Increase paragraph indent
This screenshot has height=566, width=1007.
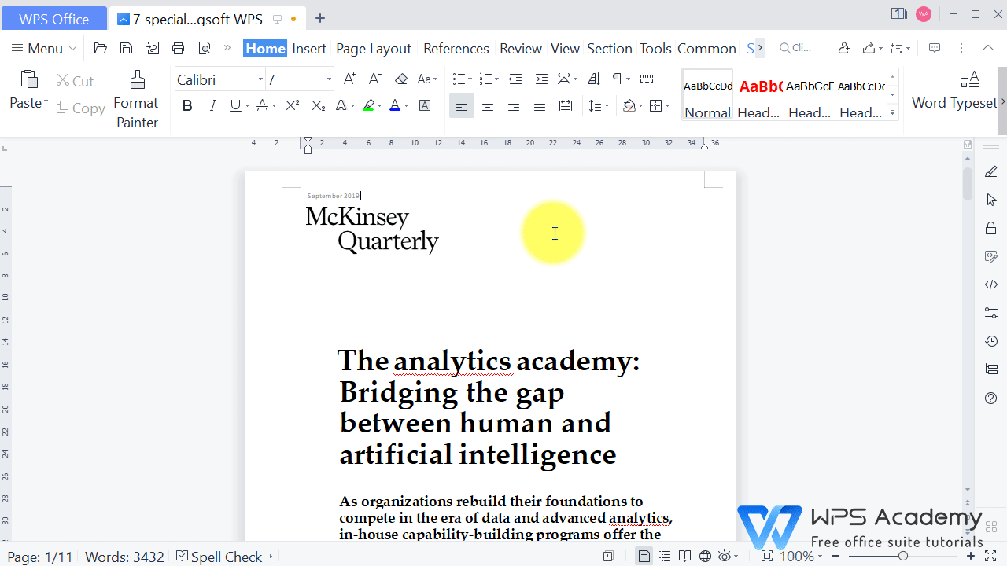point(541,79)
